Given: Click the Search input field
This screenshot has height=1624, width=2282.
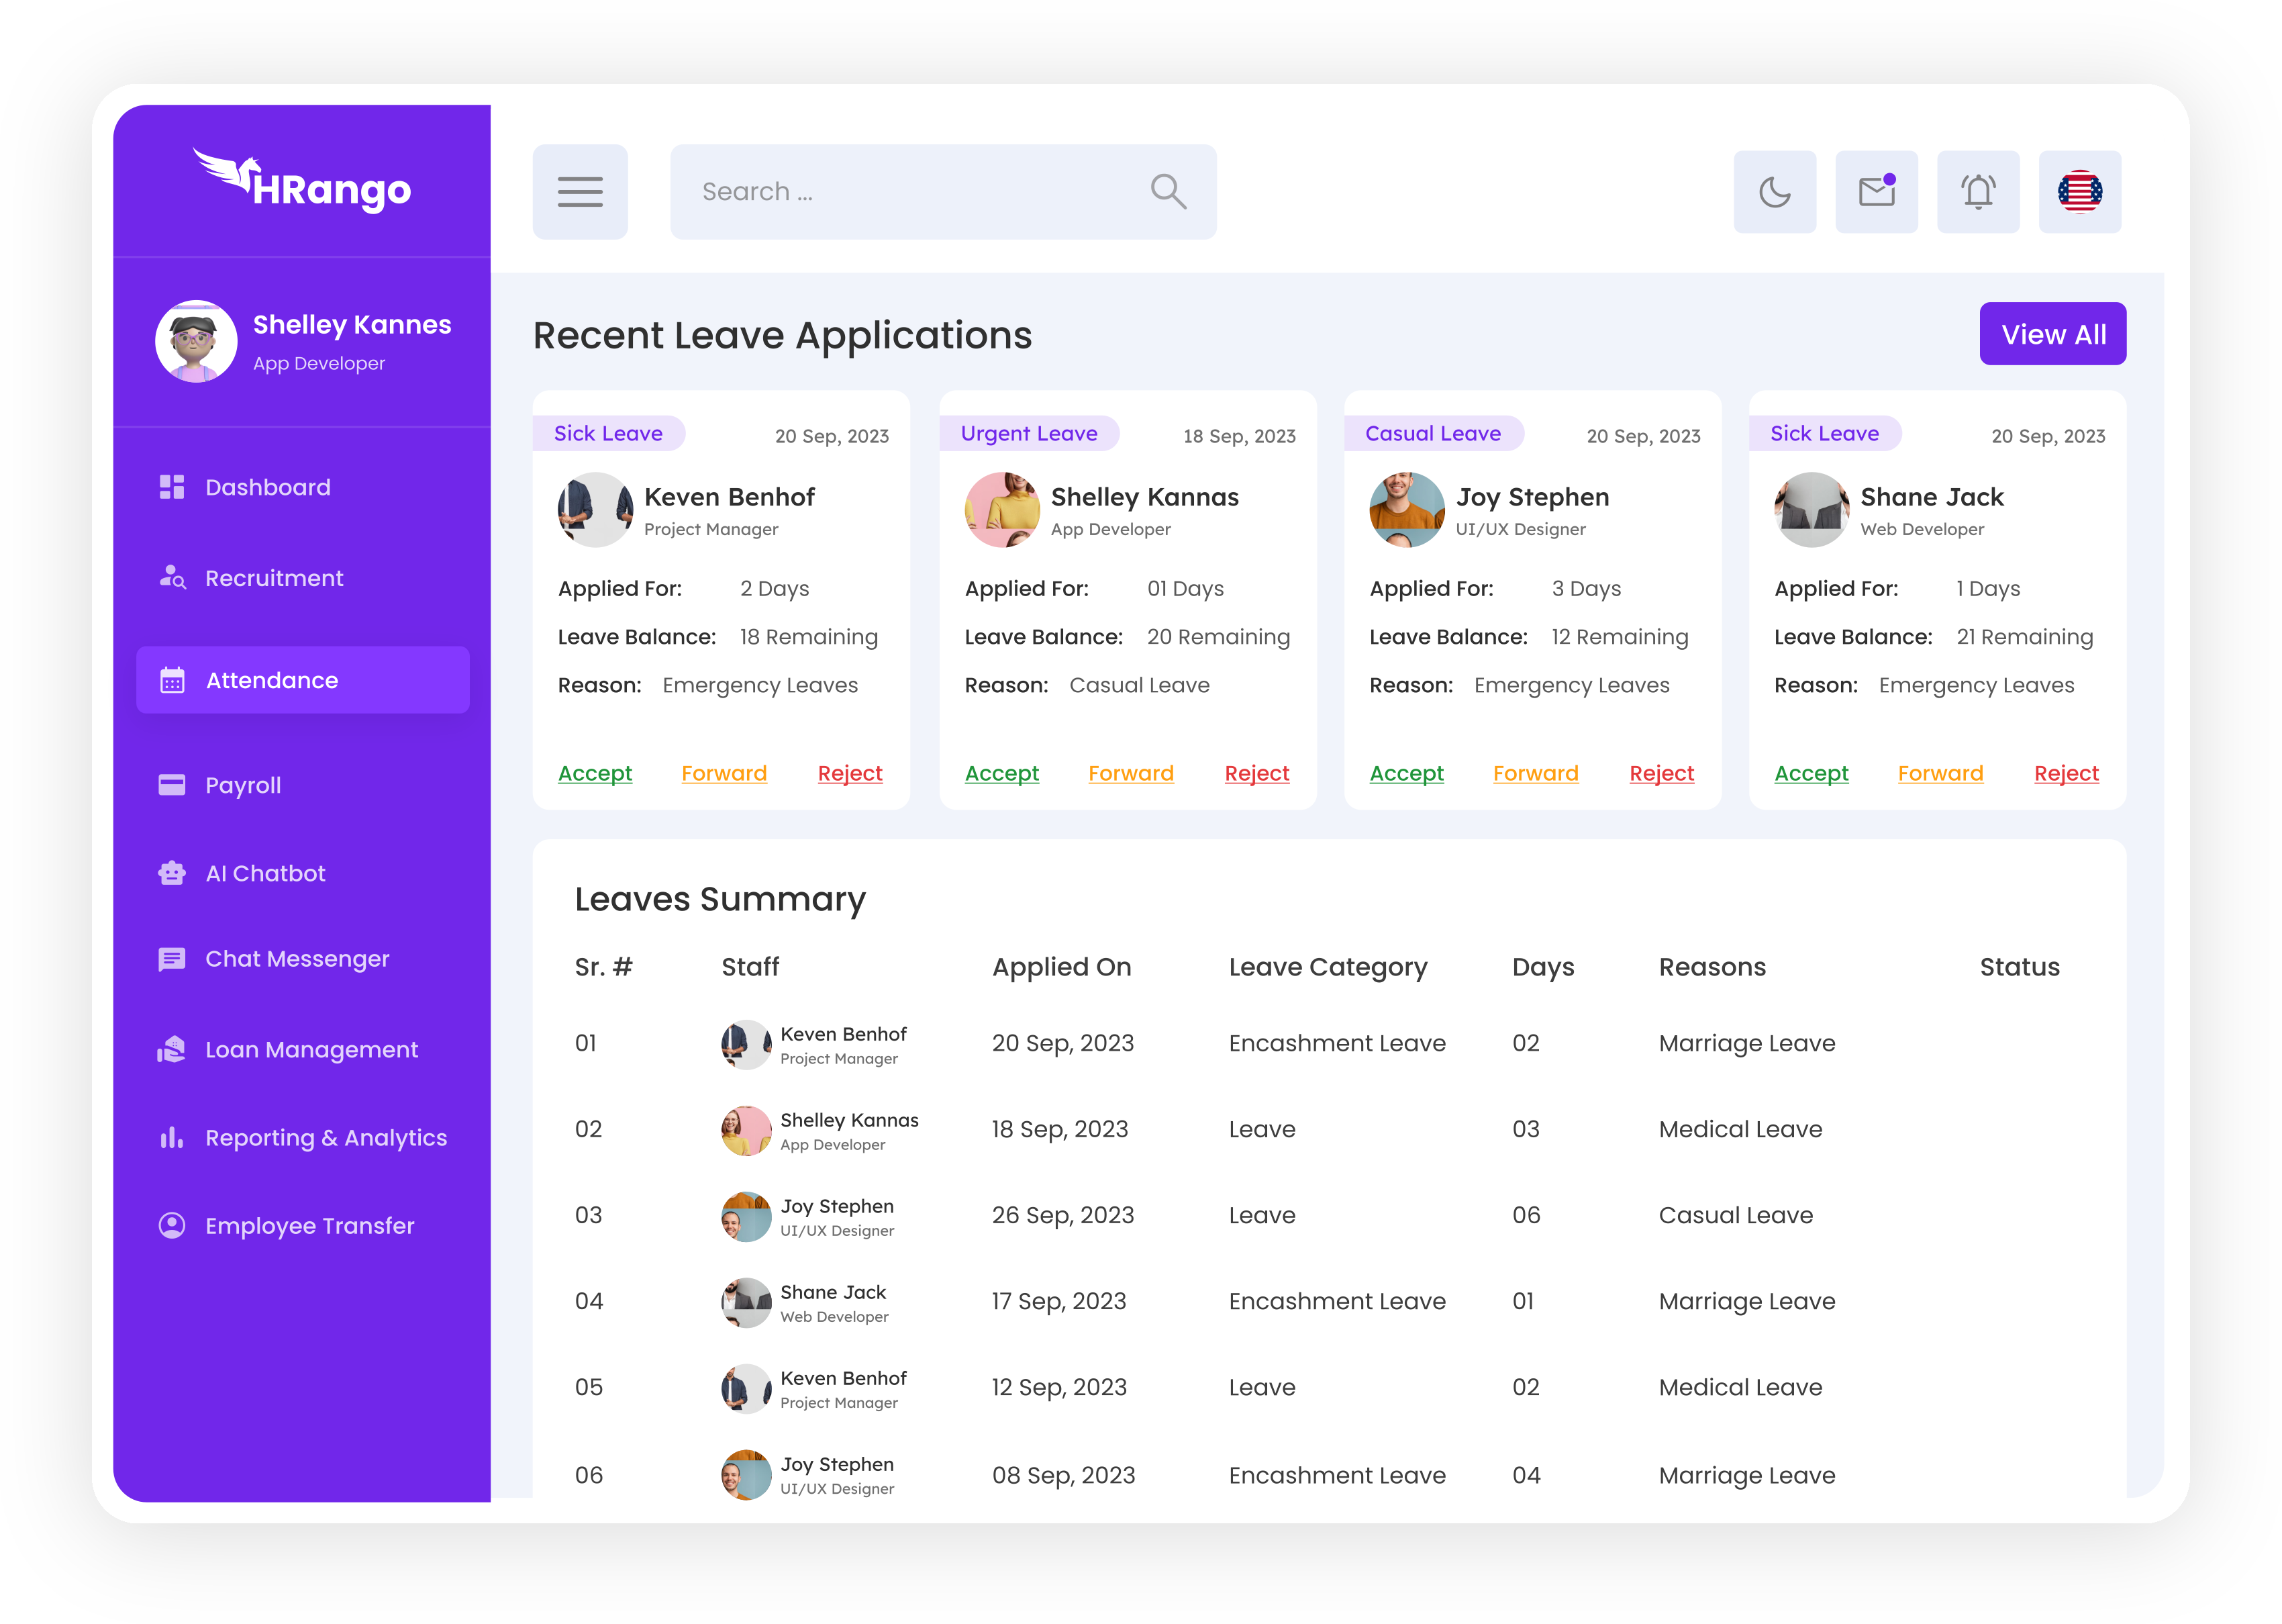Looking at the screenshot, I should (899, 191).
